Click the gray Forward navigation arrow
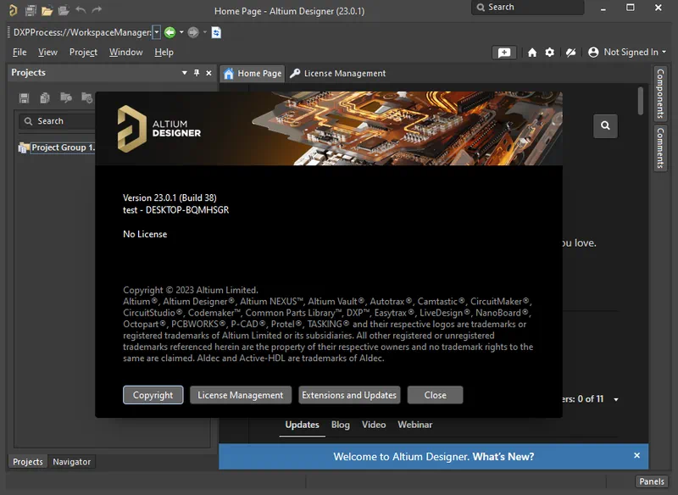Image resolution: width=678 pixels, height=495 pixels. coord(193,32)
